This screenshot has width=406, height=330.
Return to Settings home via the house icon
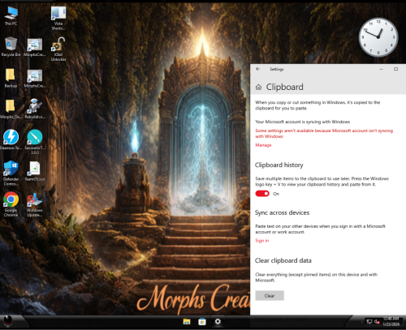pos(258,87)
